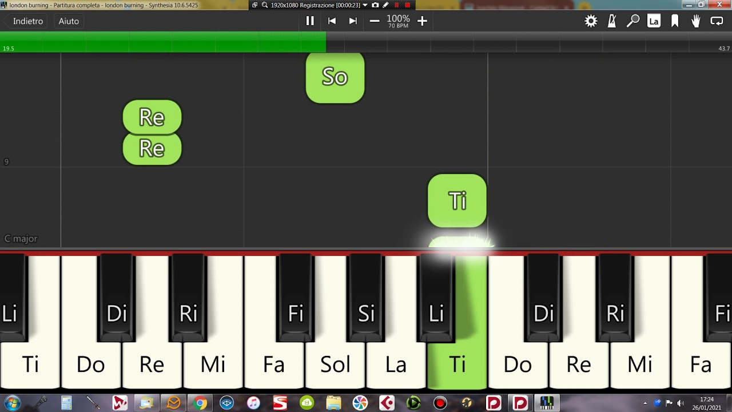Click the falling Ti note block

point(457,201)
